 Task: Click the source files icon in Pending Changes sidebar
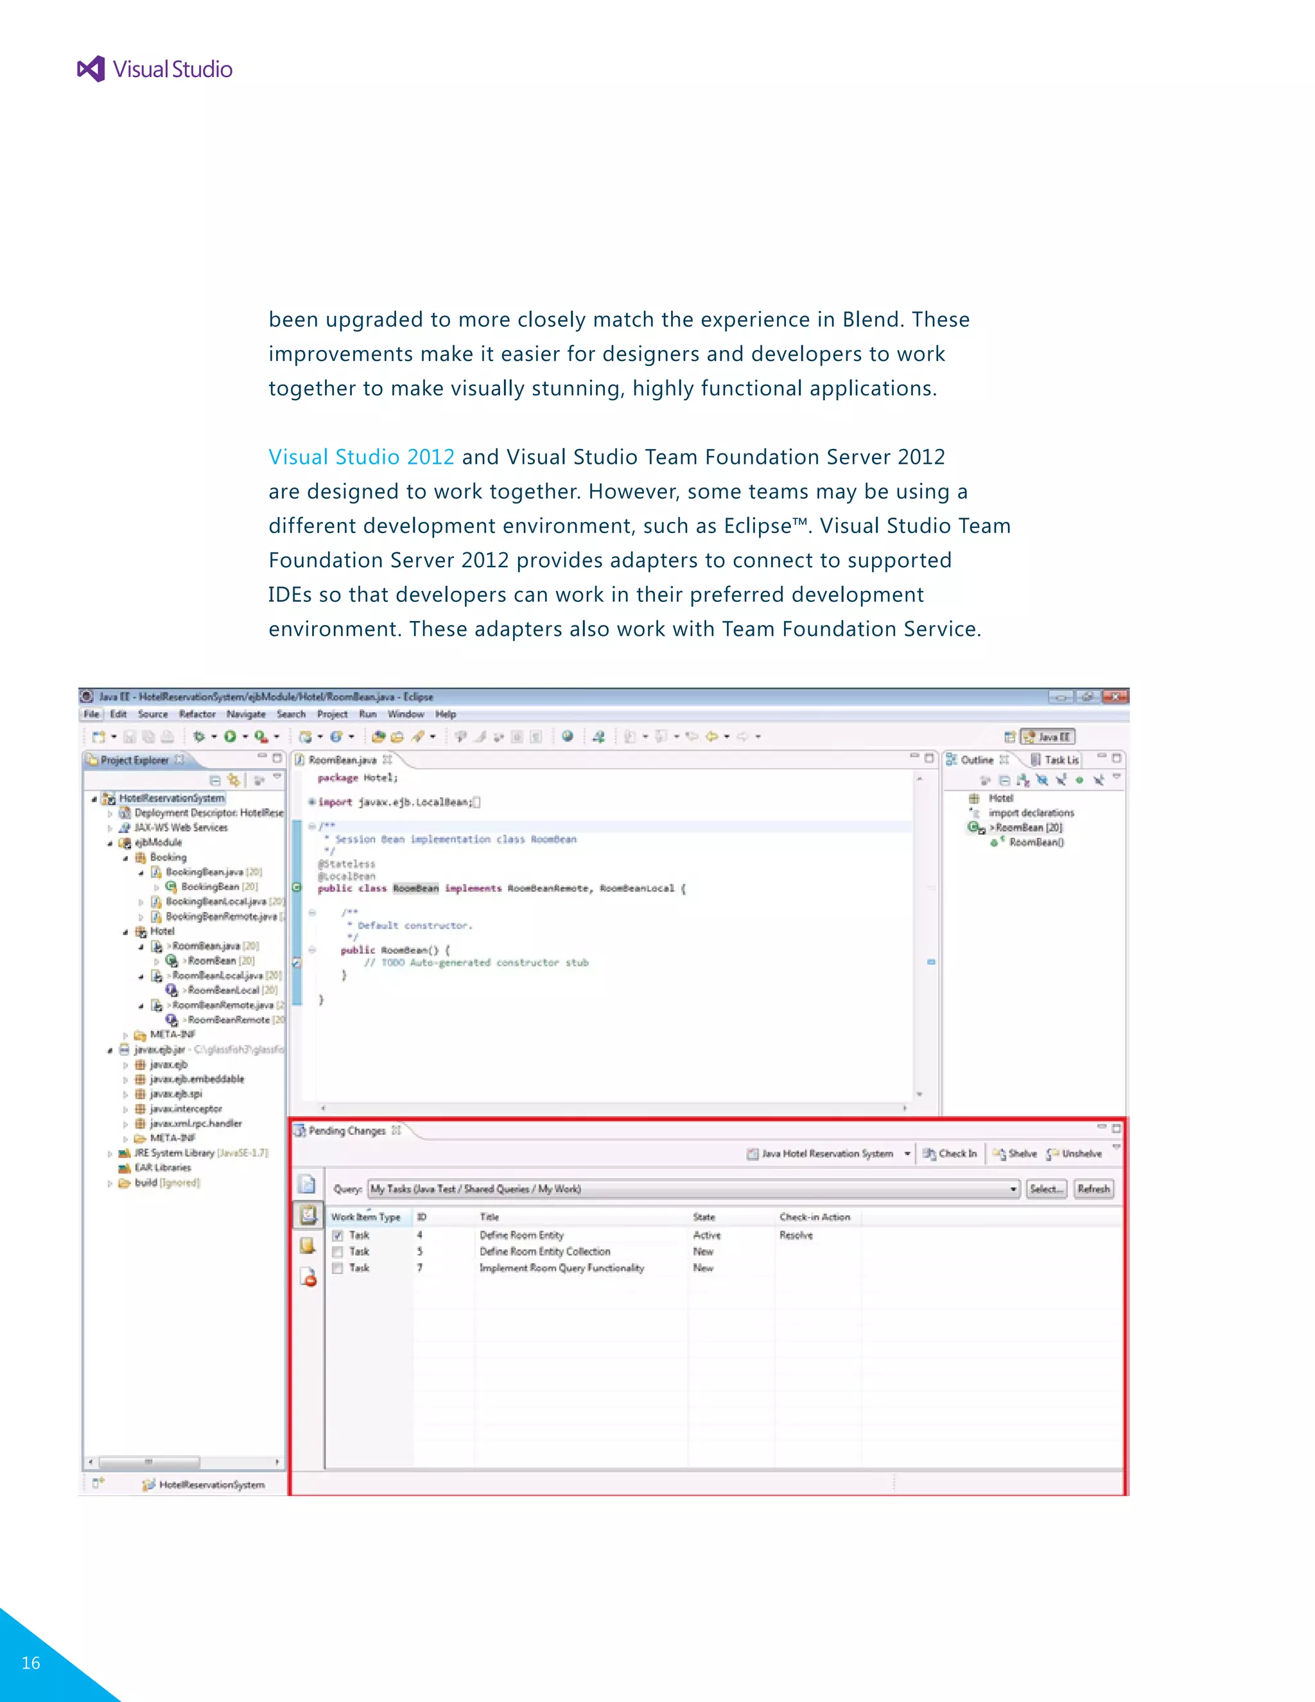click(308, 1184)
